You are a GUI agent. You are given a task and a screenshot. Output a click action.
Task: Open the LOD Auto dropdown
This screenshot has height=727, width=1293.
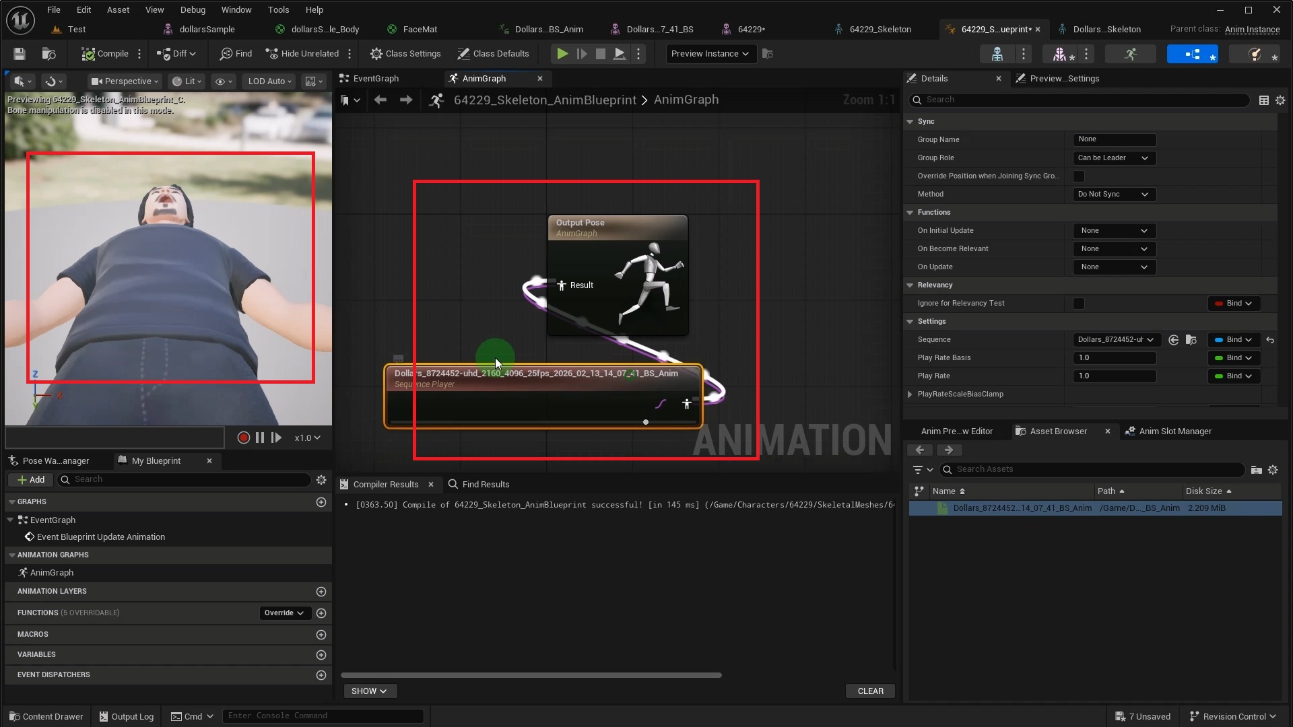[x=269, y=81]
